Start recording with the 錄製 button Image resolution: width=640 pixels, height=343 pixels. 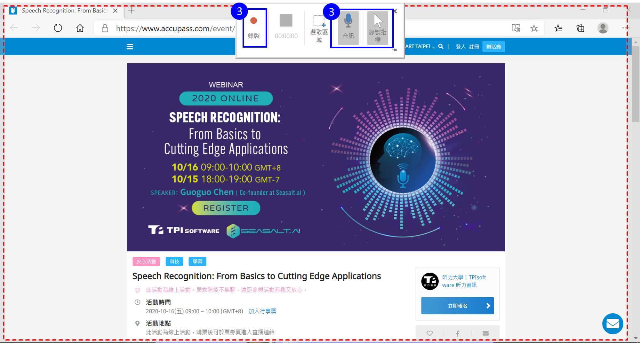click(x=254, y=28)
